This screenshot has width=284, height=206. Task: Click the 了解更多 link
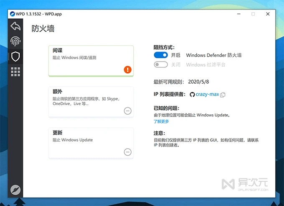point(161,121)
